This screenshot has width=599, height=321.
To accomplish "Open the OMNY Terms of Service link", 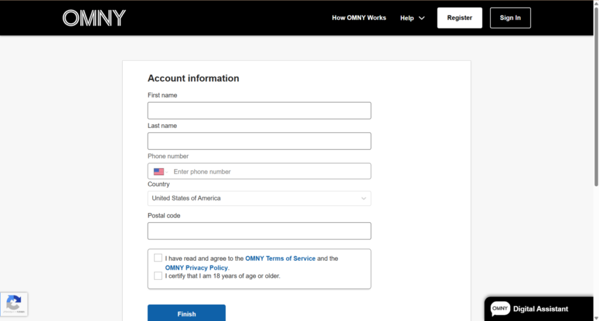I will pos(280,258).
